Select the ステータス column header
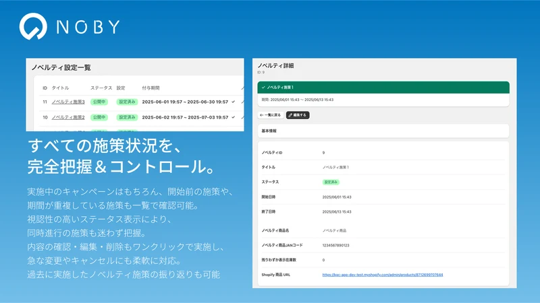The width and height of the screenshot is (540, 303). [101, 88]
